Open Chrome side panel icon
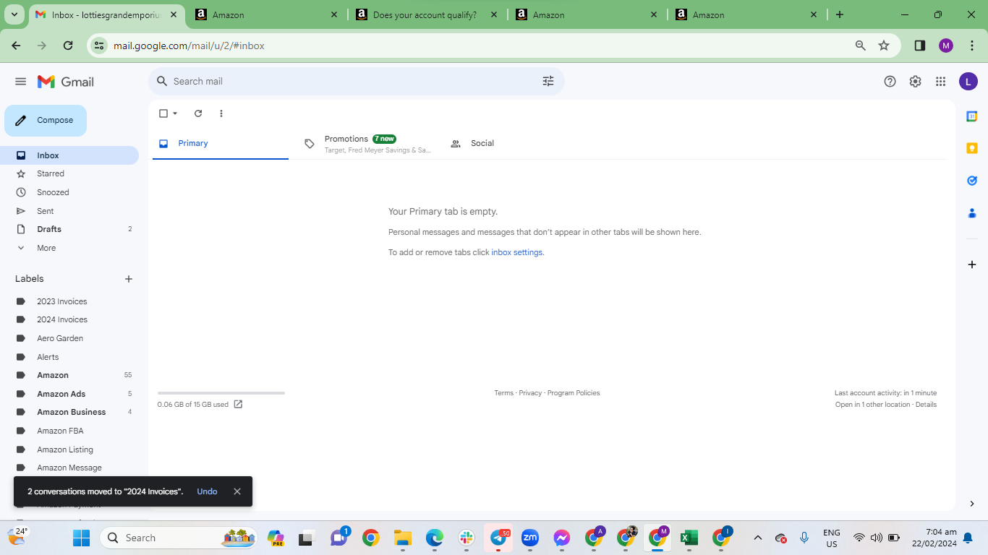Screen dimensions: 988x555 (x=920, y=46)
